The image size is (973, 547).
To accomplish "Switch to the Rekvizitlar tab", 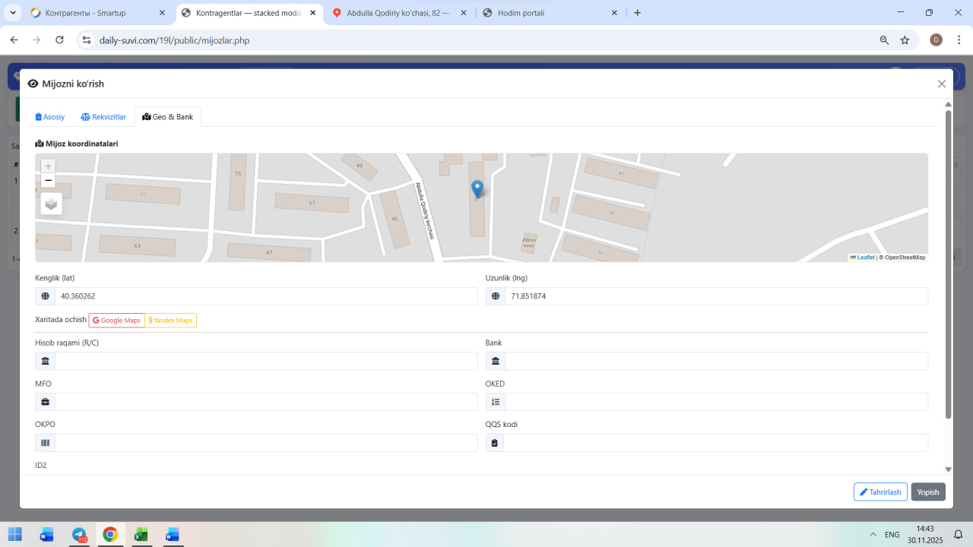I will pos(103,117).
